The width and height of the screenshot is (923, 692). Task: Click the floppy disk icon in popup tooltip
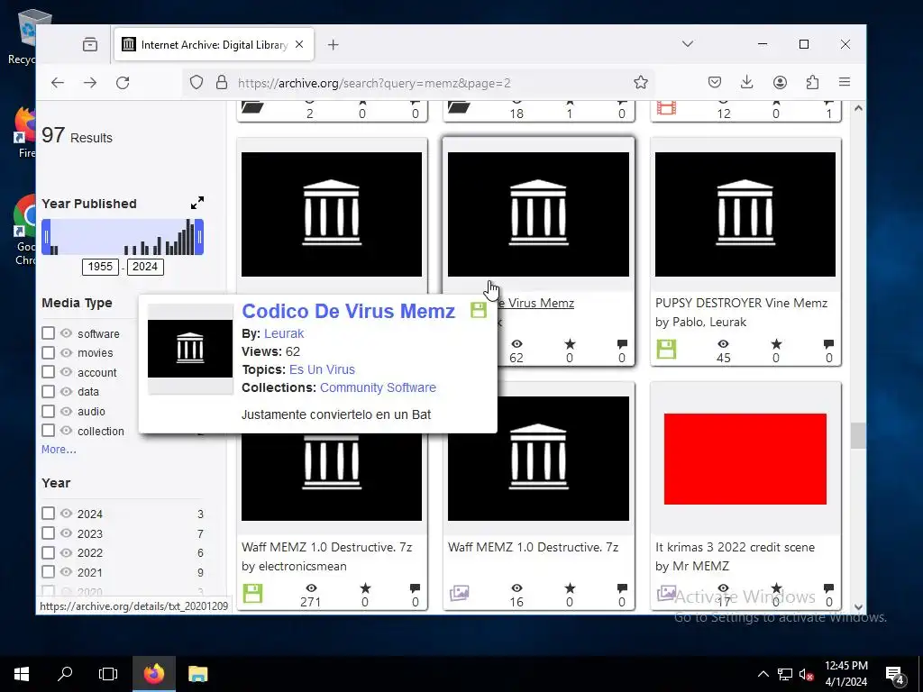click(479, 310)
